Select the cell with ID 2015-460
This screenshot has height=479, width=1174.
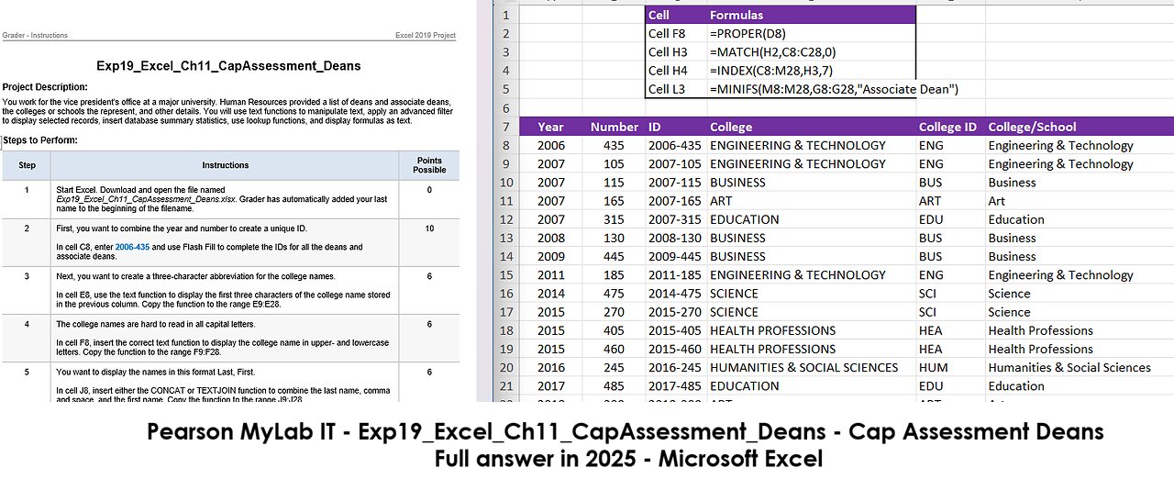tap(676, 349)
